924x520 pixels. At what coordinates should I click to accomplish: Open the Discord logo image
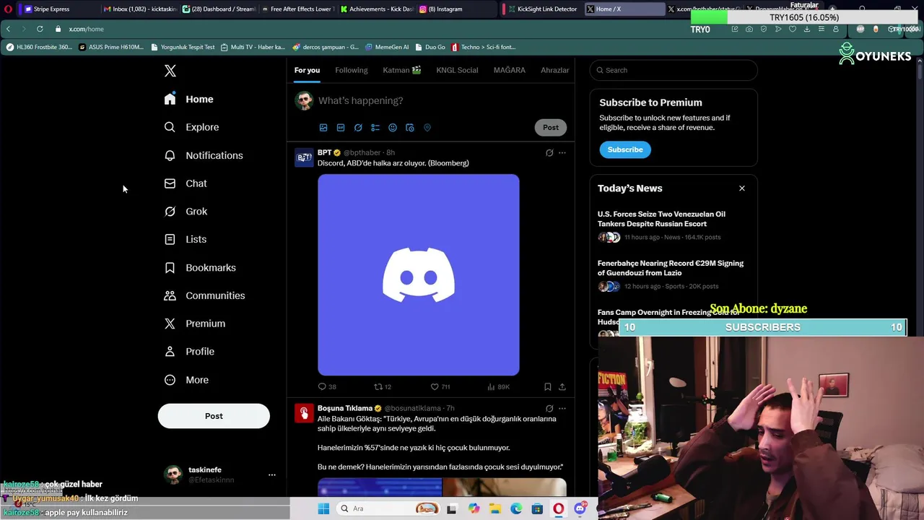tap(419, 275)
